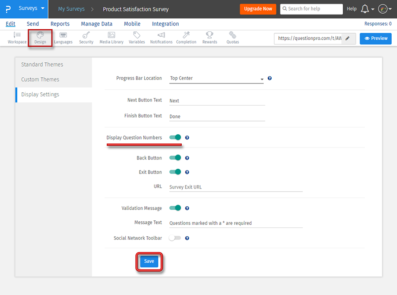Expand the notifications bell dropdown

coord(367,9)
